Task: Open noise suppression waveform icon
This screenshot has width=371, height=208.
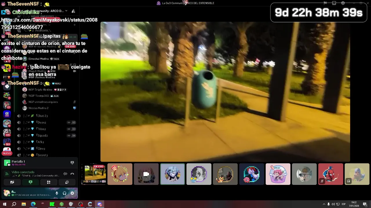Action: [65, 174]
